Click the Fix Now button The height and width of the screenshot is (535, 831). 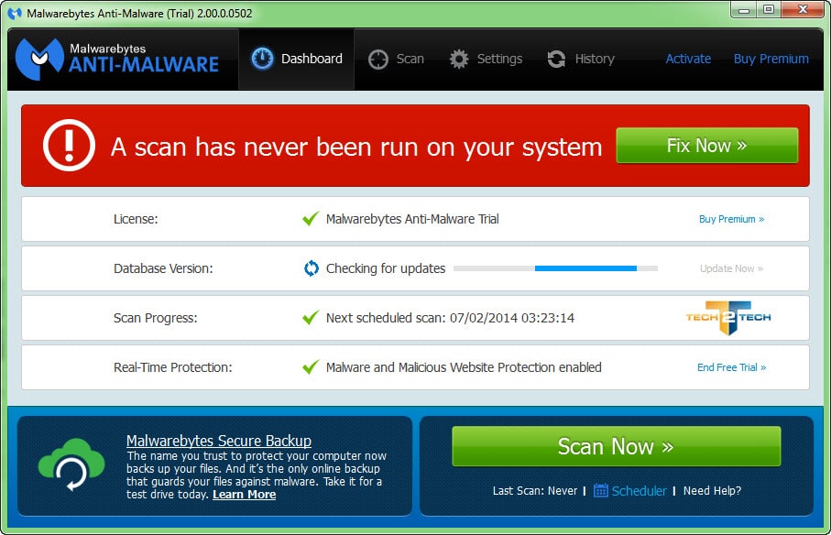[707, 145]
